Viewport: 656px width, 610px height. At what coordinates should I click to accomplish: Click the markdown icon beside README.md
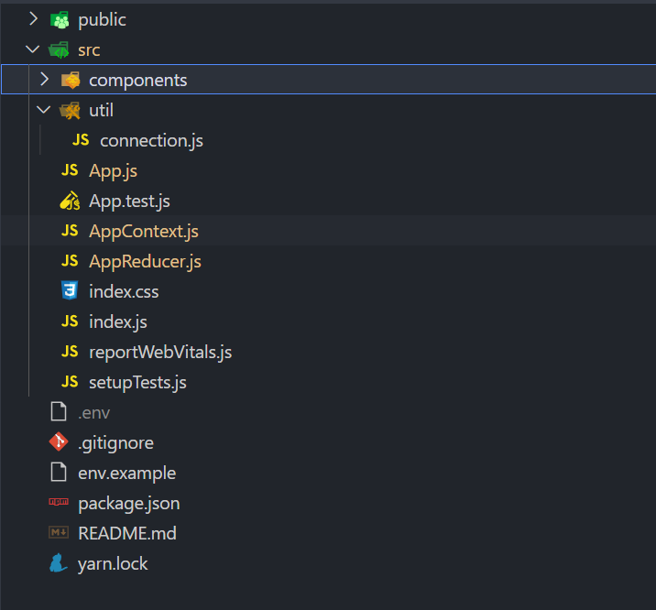(59, 532)
